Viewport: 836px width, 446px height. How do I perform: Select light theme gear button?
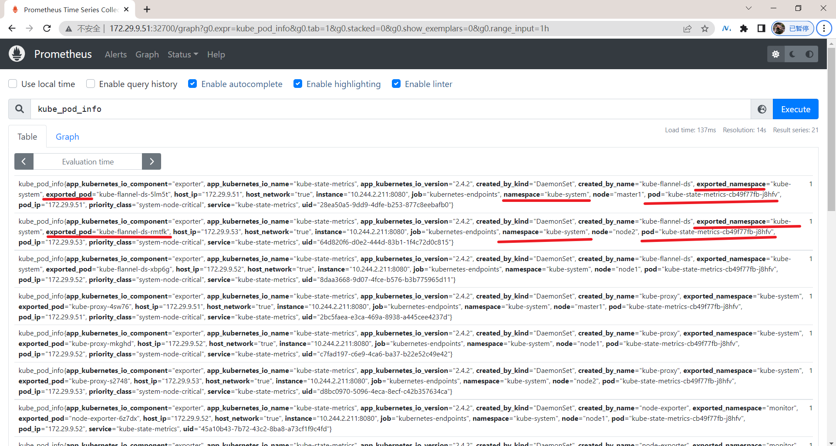click(x=775, y=54)
